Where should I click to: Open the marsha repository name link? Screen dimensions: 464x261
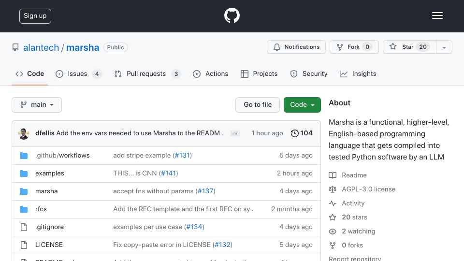coord(83,47)
